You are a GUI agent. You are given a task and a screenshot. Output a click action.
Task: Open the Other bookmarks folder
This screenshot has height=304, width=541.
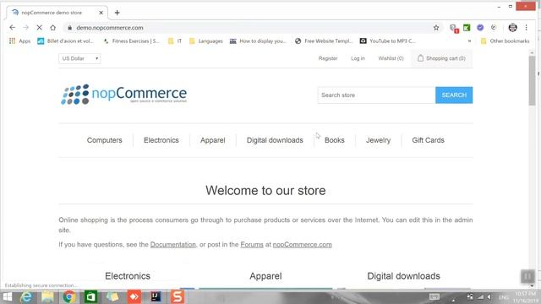click(505, 41)
